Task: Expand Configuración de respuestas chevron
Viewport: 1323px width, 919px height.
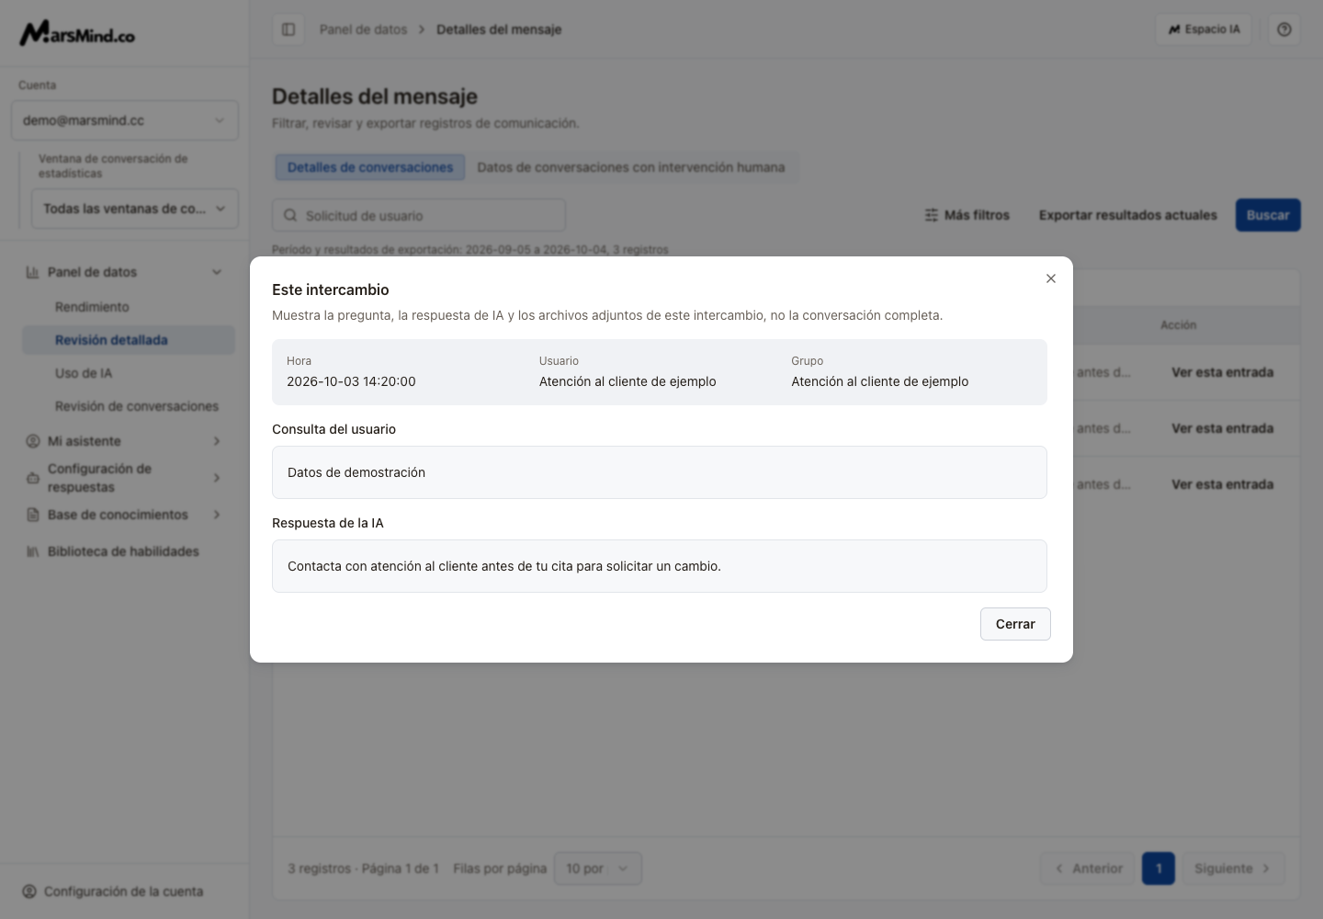Action: click(217, 478)
